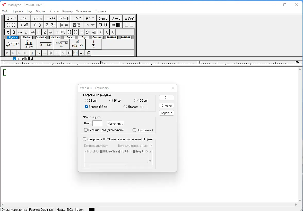Insert the lim x→∞ expression
Image resolution: width=303 pixels, height=211 pixels.
(29, 44)
